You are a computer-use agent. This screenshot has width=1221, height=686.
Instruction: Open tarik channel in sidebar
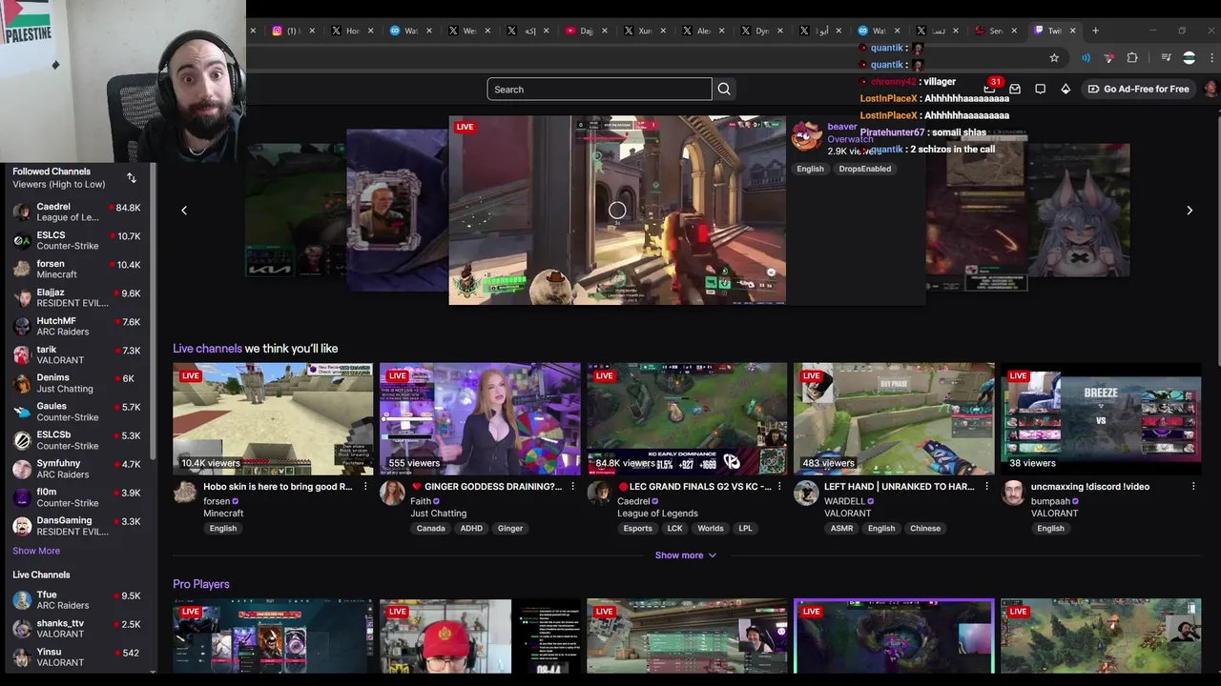[x=76, y=354]
